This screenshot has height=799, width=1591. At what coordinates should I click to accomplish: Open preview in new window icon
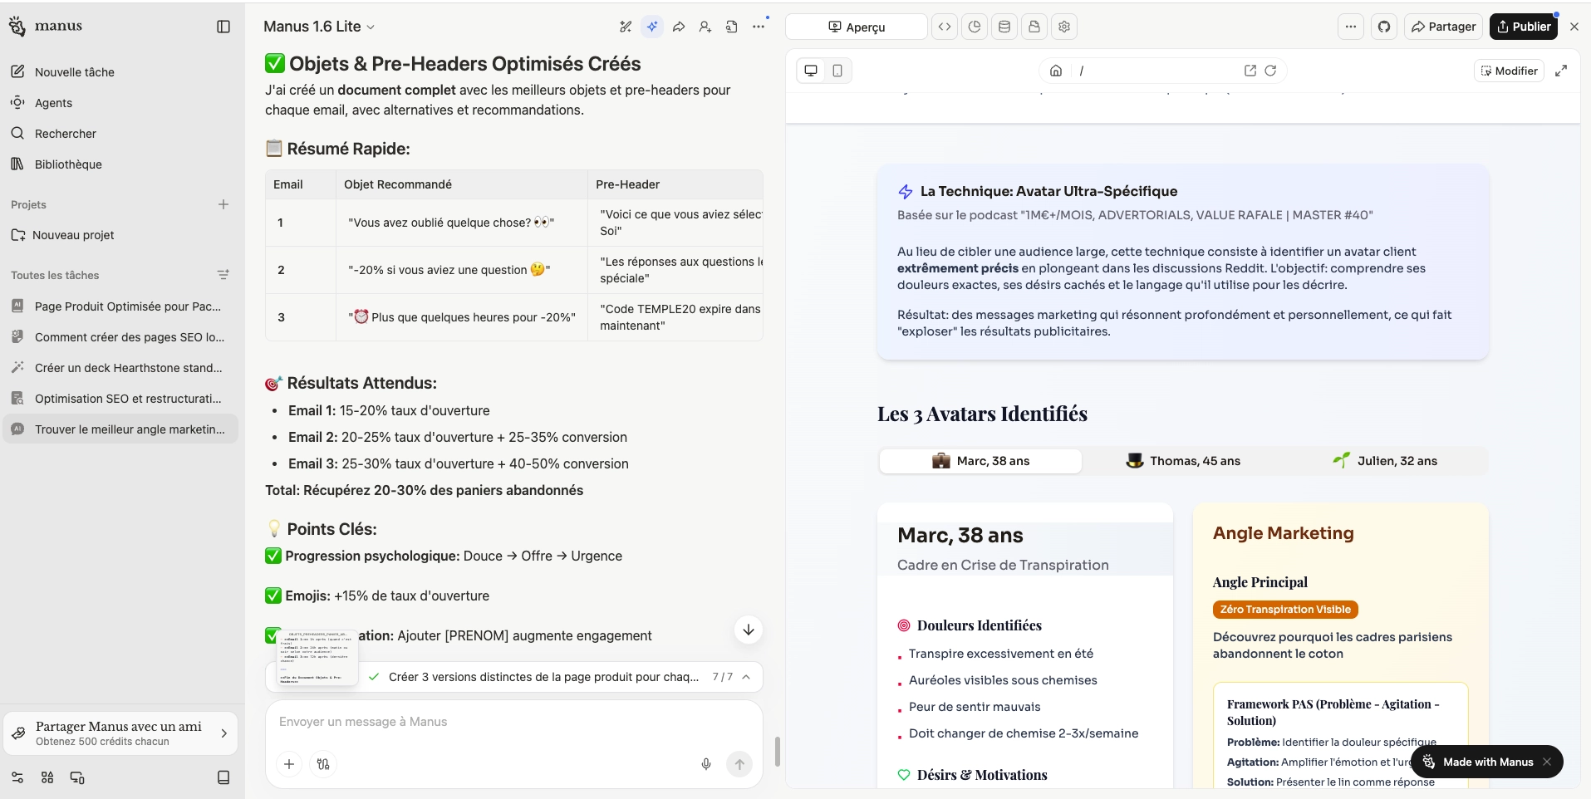click(1250, 71)
